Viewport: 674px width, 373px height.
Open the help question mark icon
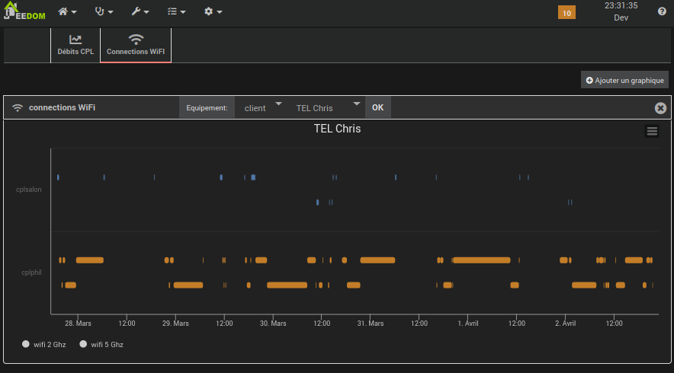click(x=662, y=11)
